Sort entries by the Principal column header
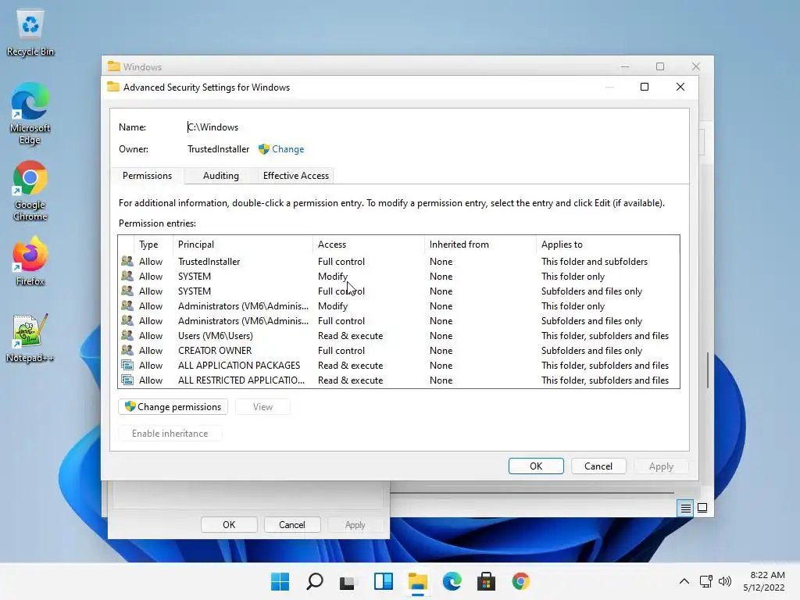This screenshot has width=800, height=600. point(243,245)
